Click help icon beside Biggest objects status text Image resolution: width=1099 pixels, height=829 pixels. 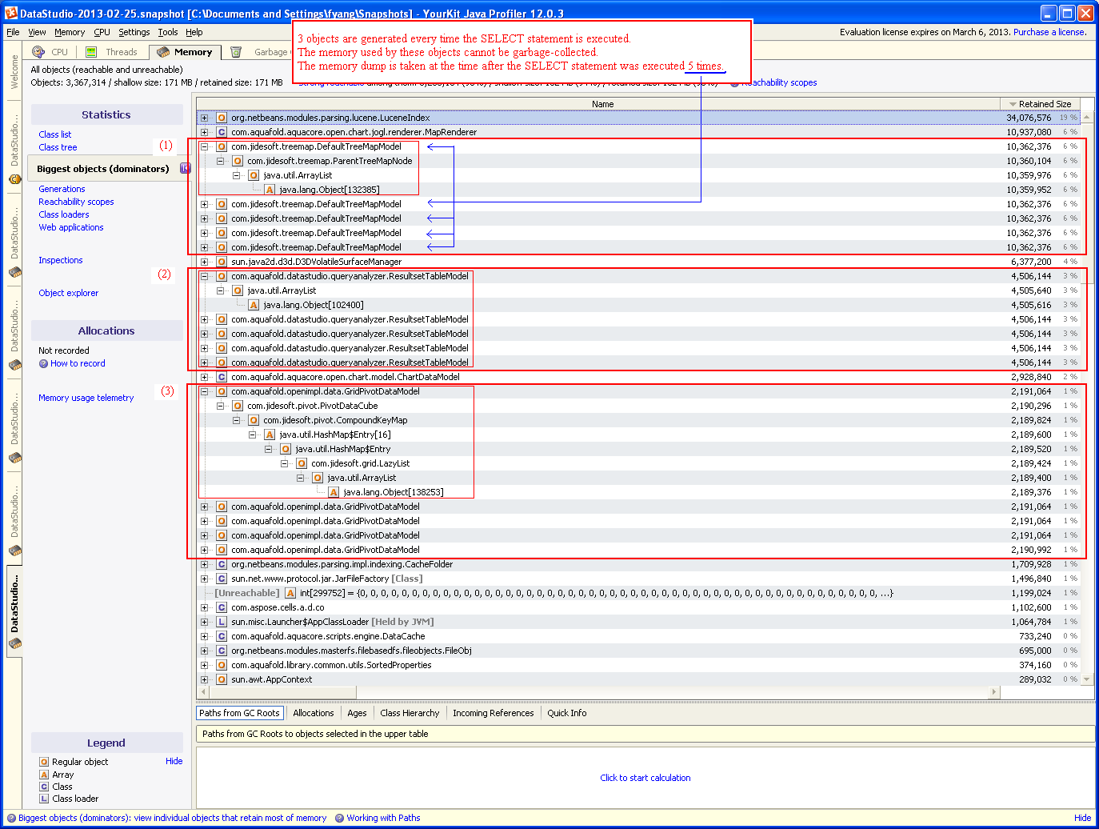(11, 818)
